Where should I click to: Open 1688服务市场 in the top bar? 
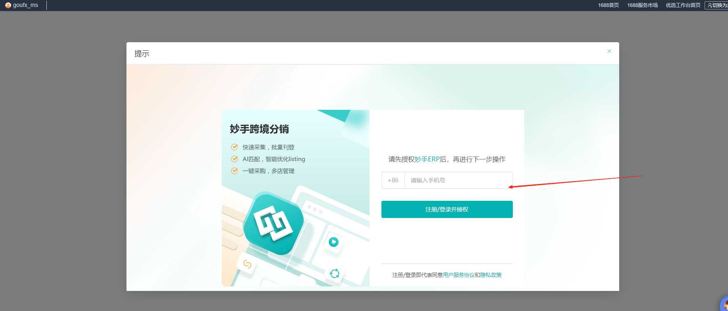point(643,5)
